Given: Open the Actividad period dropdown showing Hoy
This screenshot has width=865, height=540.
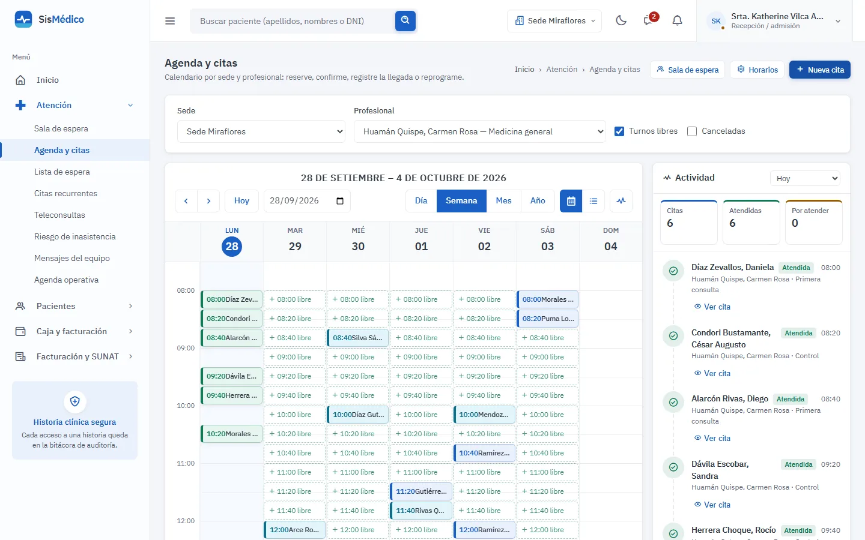Looking at the screenshot, I should point(805,178).
